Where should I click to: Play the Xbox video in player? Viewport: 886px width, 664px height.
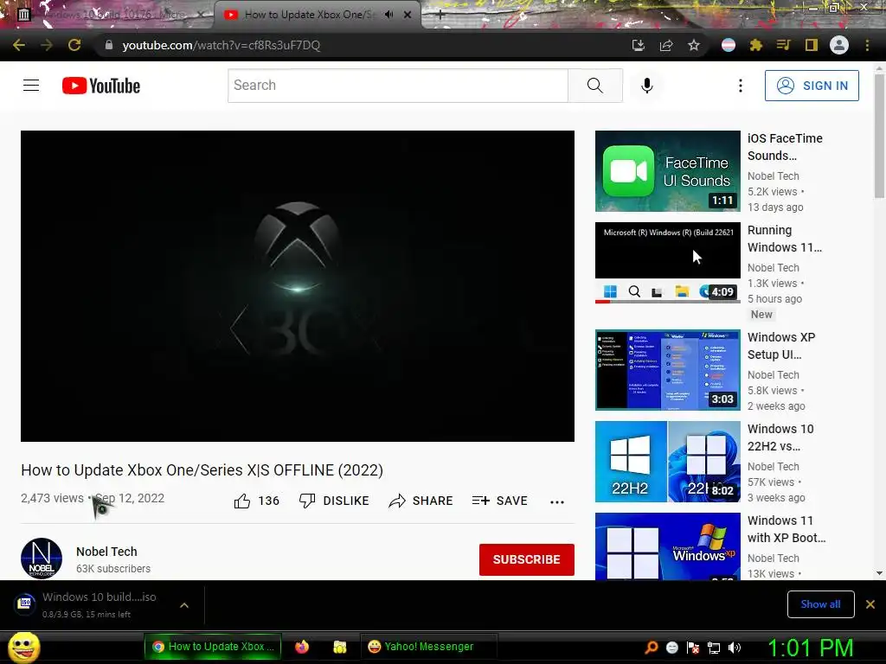(298, 286)
